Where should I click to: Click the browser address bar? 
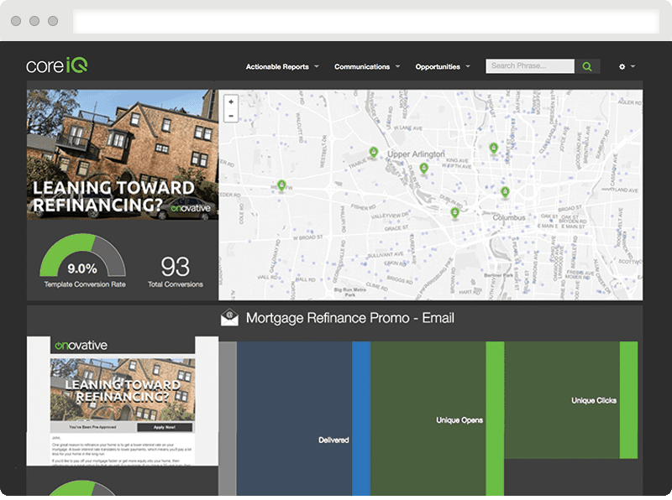(366, 21)
